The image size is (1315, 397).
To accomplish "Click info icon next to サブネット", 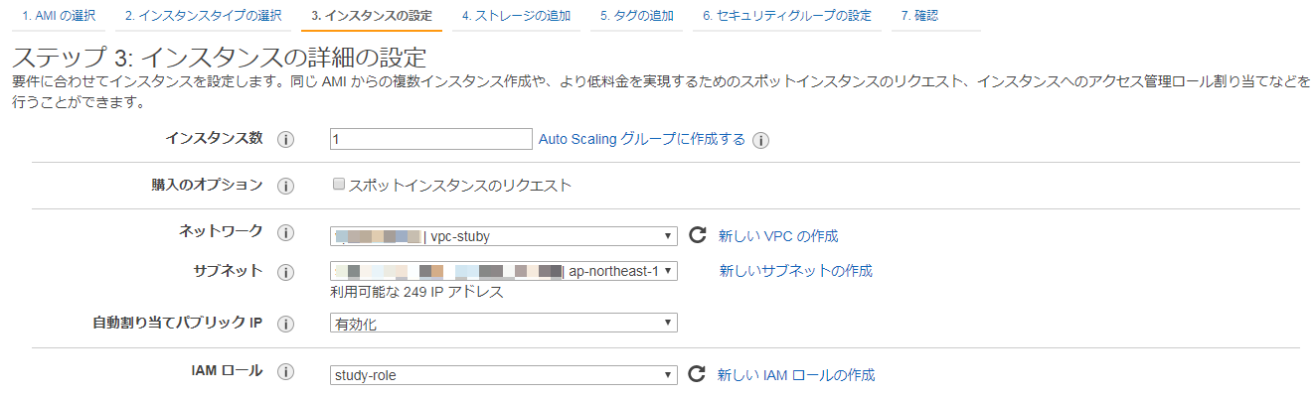I will 285,272.
